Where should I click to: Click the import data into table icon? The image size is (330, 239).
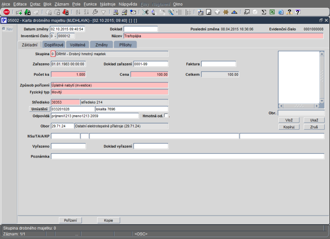pyautogui.click(x=200, y=12)
